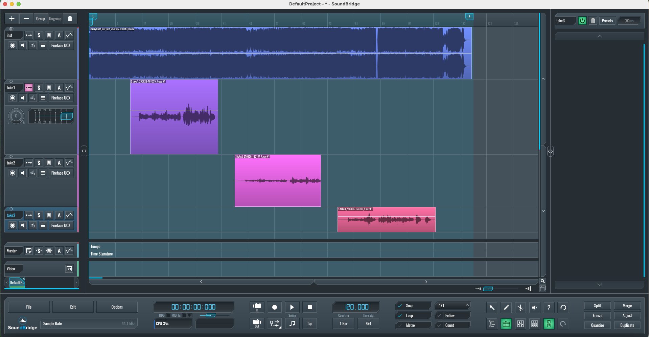This screenshot has width=649, height=337.
Task: Click the Group button
Action: point(41,19)
